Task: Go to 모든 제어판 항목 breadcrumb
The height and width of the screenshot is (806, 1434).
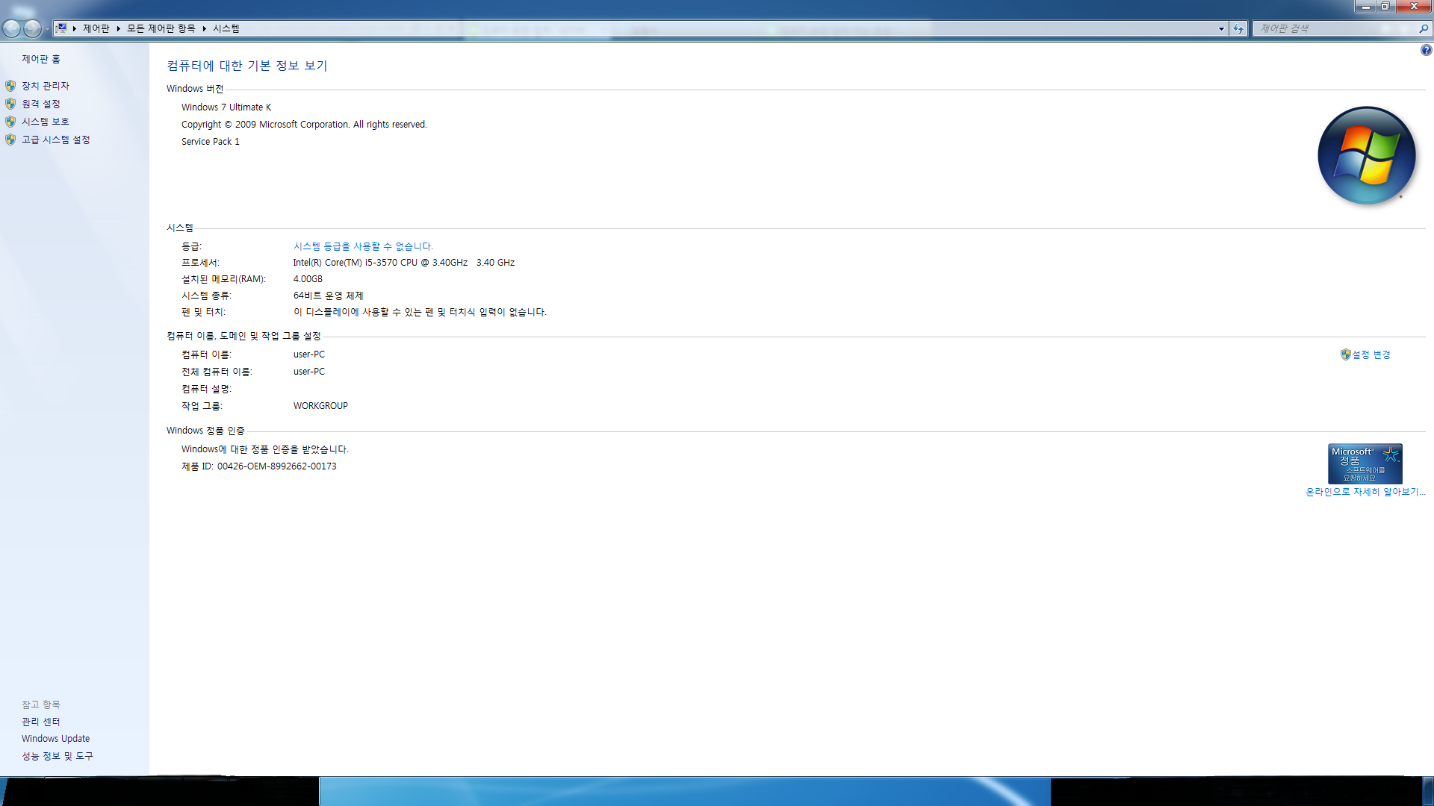Action: [161, 28]
